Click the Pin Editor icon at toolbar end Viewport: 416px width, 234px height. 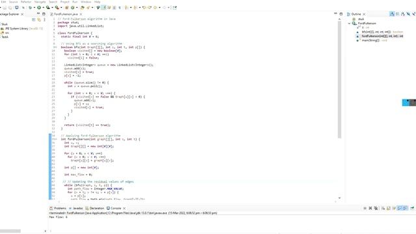coord(175,8)
